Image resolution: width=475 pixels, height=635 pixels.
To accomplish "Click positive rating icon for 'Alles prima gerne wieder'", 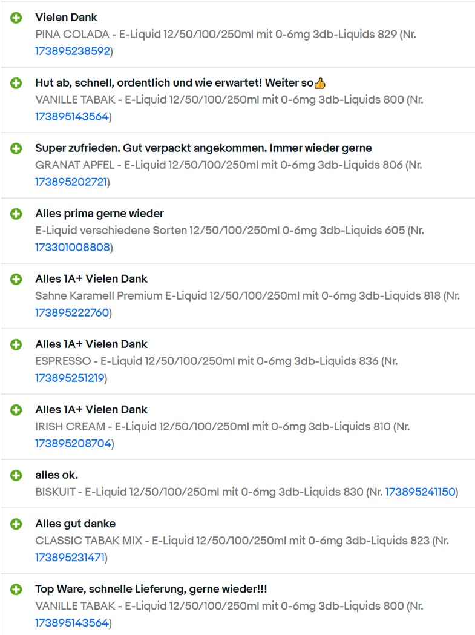I will [16, 214].
